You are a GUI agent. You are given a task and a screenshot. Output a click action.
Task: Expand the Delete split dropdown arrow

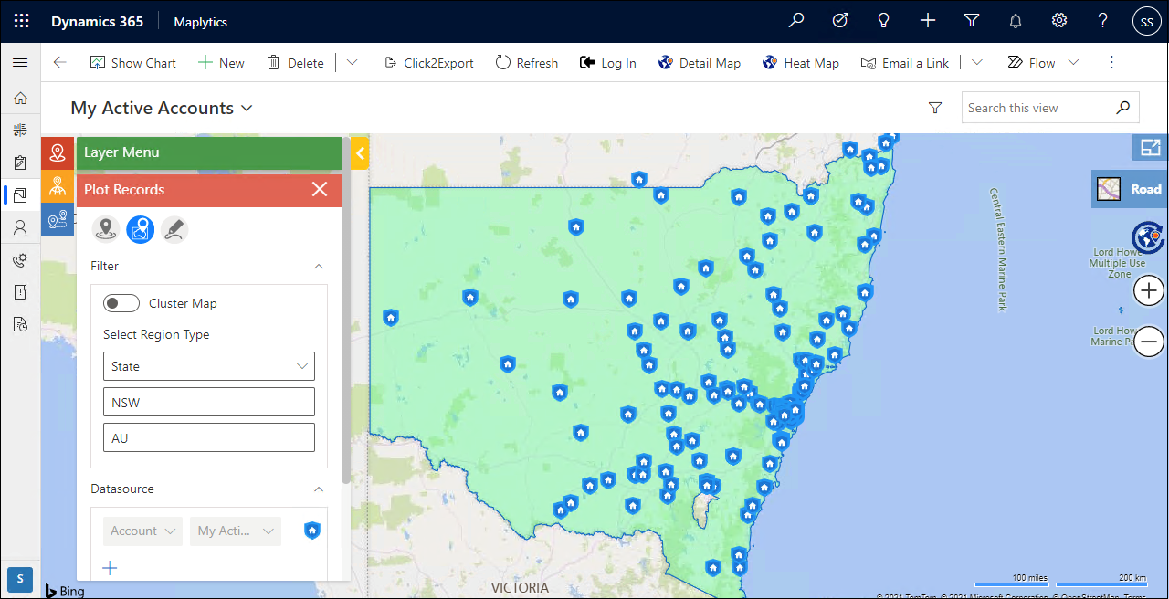point(352,63)
